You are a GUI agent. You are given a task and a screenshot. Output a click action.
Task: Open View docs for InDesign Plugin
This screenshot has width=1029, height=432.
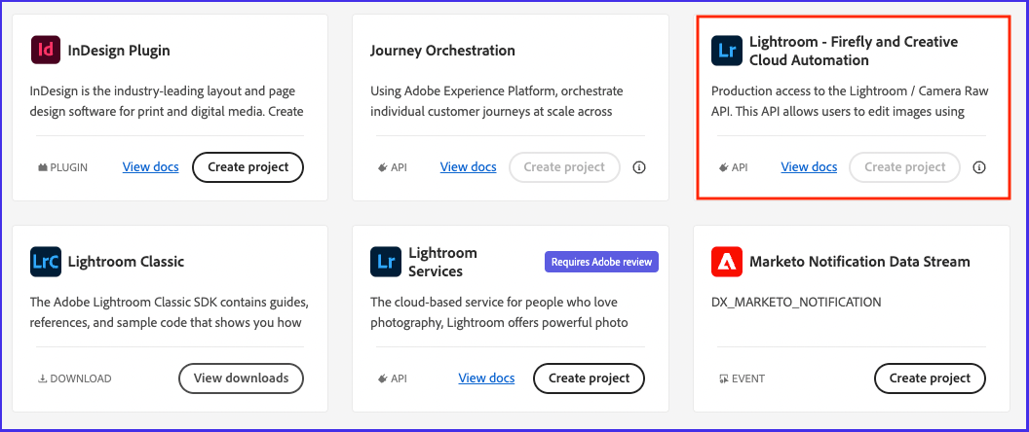(x=150, y=167)
